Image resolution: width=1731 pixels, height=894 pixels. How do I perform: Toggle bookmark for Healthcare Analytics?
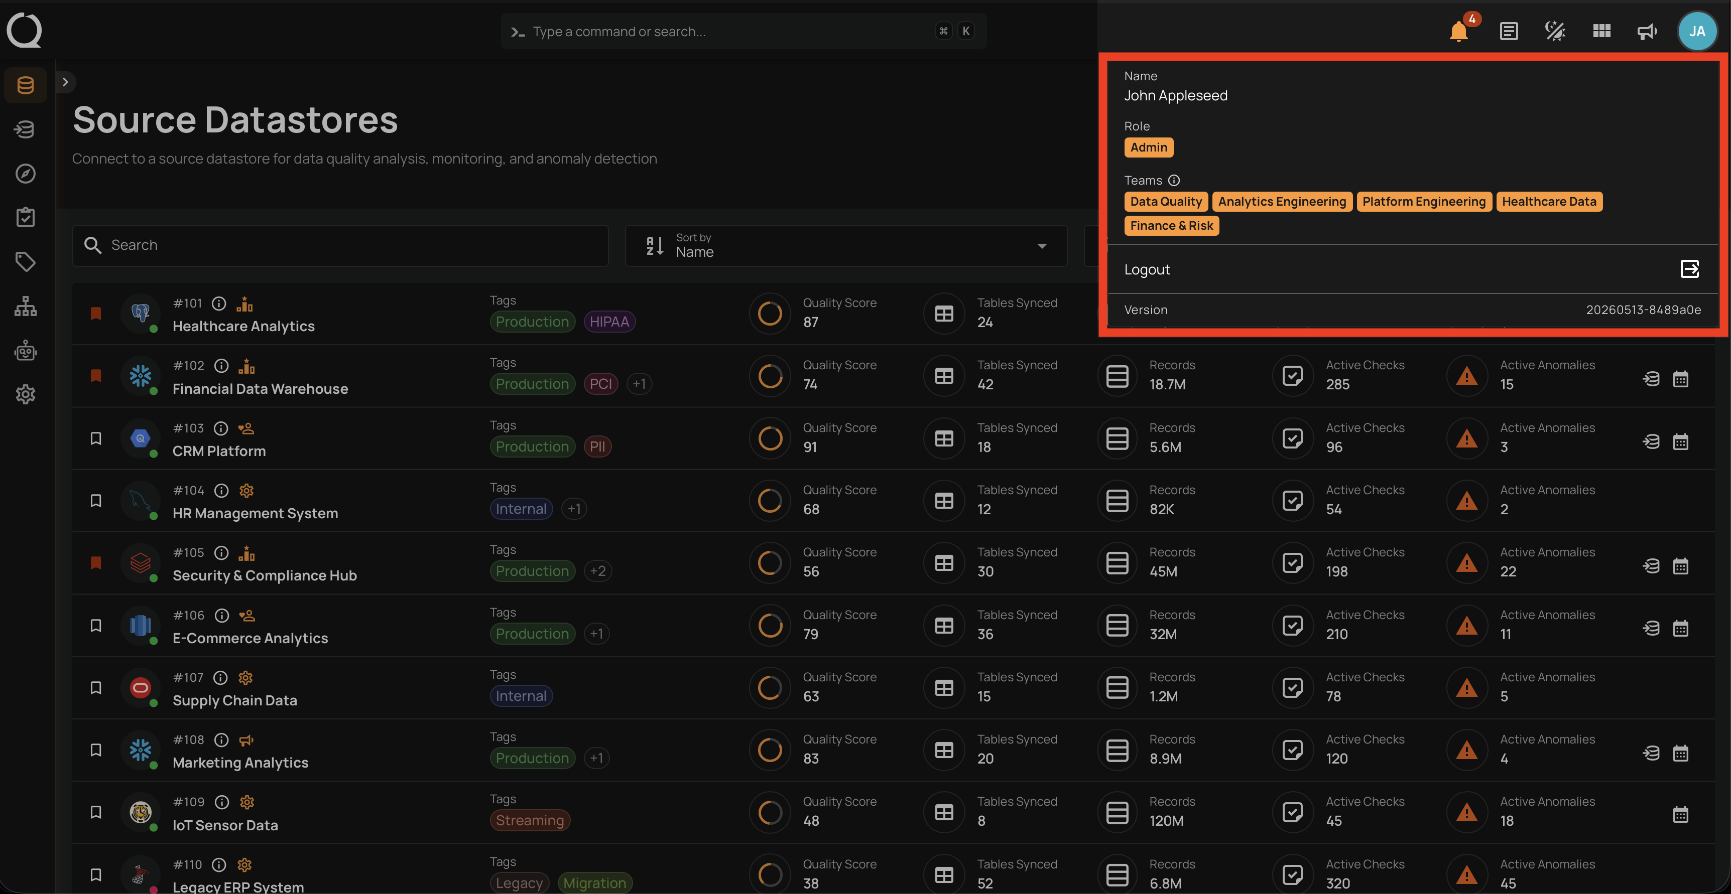[96, 314]
